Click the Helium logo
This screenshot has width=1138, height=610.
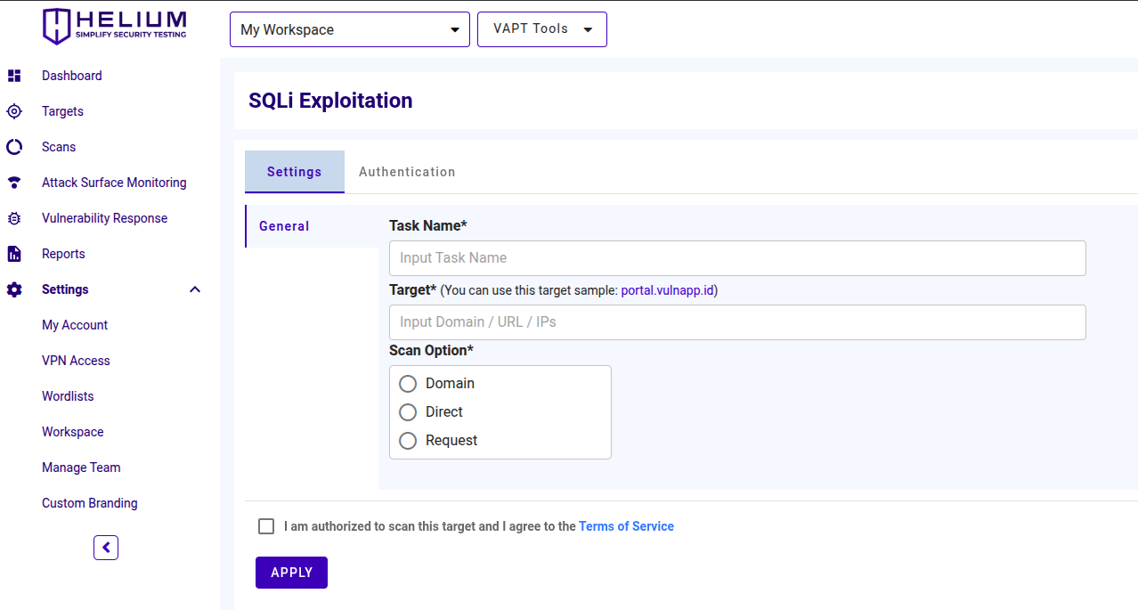(x=114, y=27)
